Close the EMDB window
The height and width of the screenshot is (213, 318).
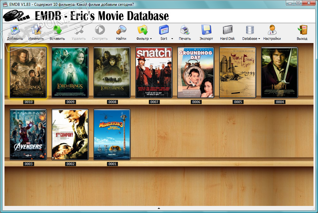click(309, 3)
